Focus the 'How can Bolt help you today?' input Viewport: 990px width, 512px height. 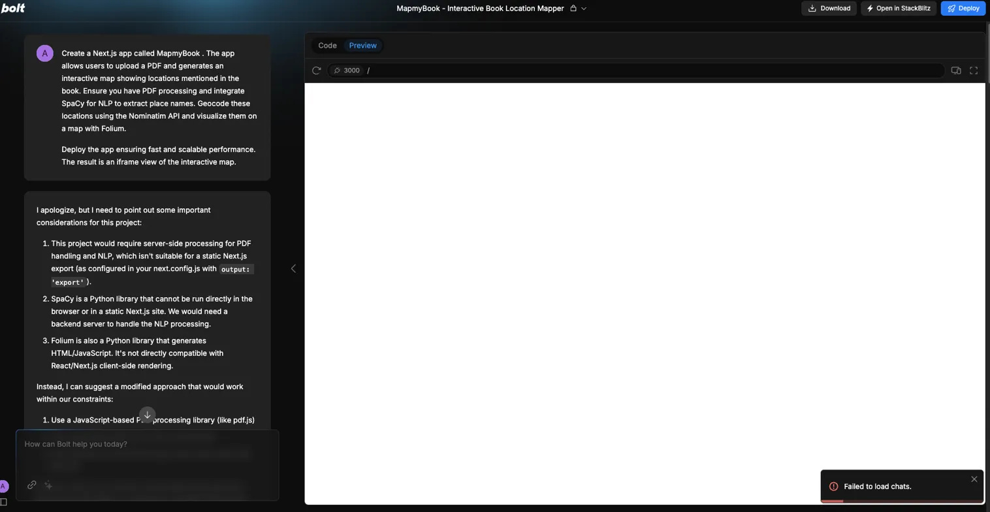pos(148,444)
